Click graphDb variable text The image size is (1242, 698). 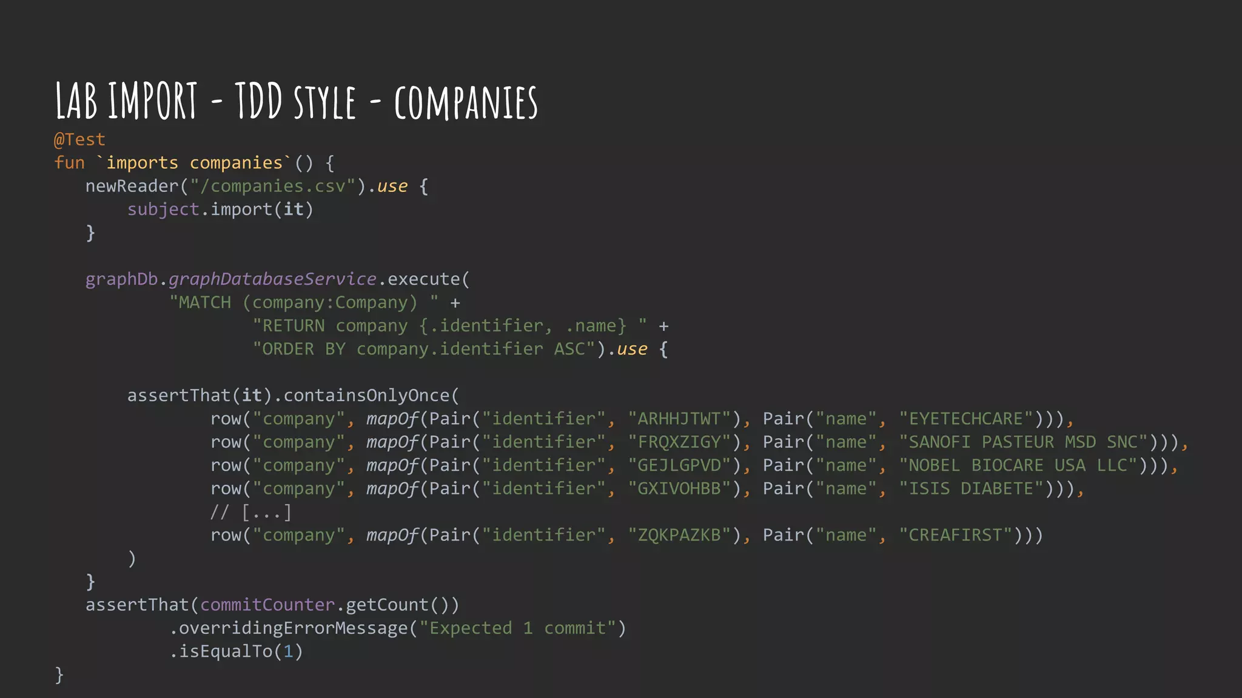121,279
